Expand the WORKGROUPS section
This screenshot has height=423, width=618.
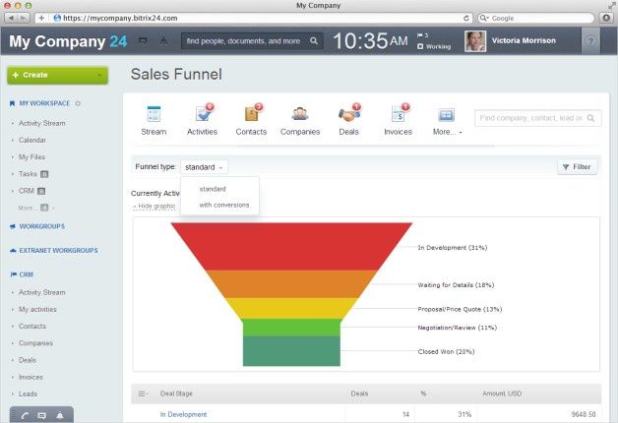pyautogui.click(x=41, y=226)
